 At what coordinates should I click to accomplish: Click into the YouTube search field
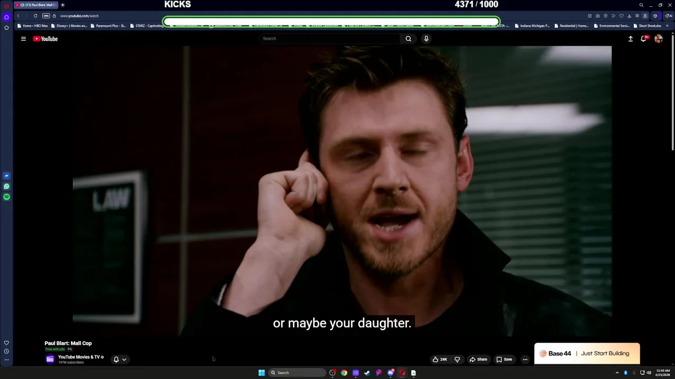click(x=330, y=38)
